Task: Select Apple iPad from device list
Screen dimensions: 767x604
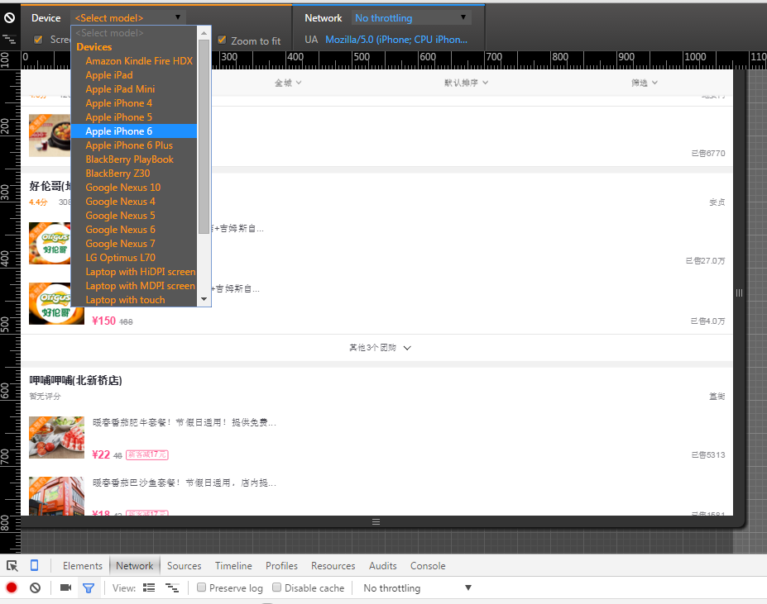Action: click(134, 75)
